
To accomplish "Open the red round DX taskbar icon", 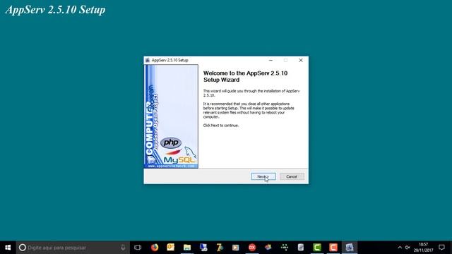I will coord(252,248).
